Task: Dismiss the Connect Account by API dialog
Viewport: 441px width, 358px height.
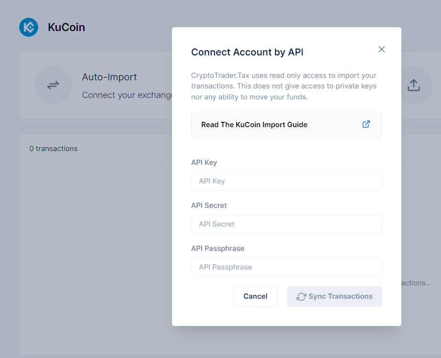Action: (x=381, y=49)
